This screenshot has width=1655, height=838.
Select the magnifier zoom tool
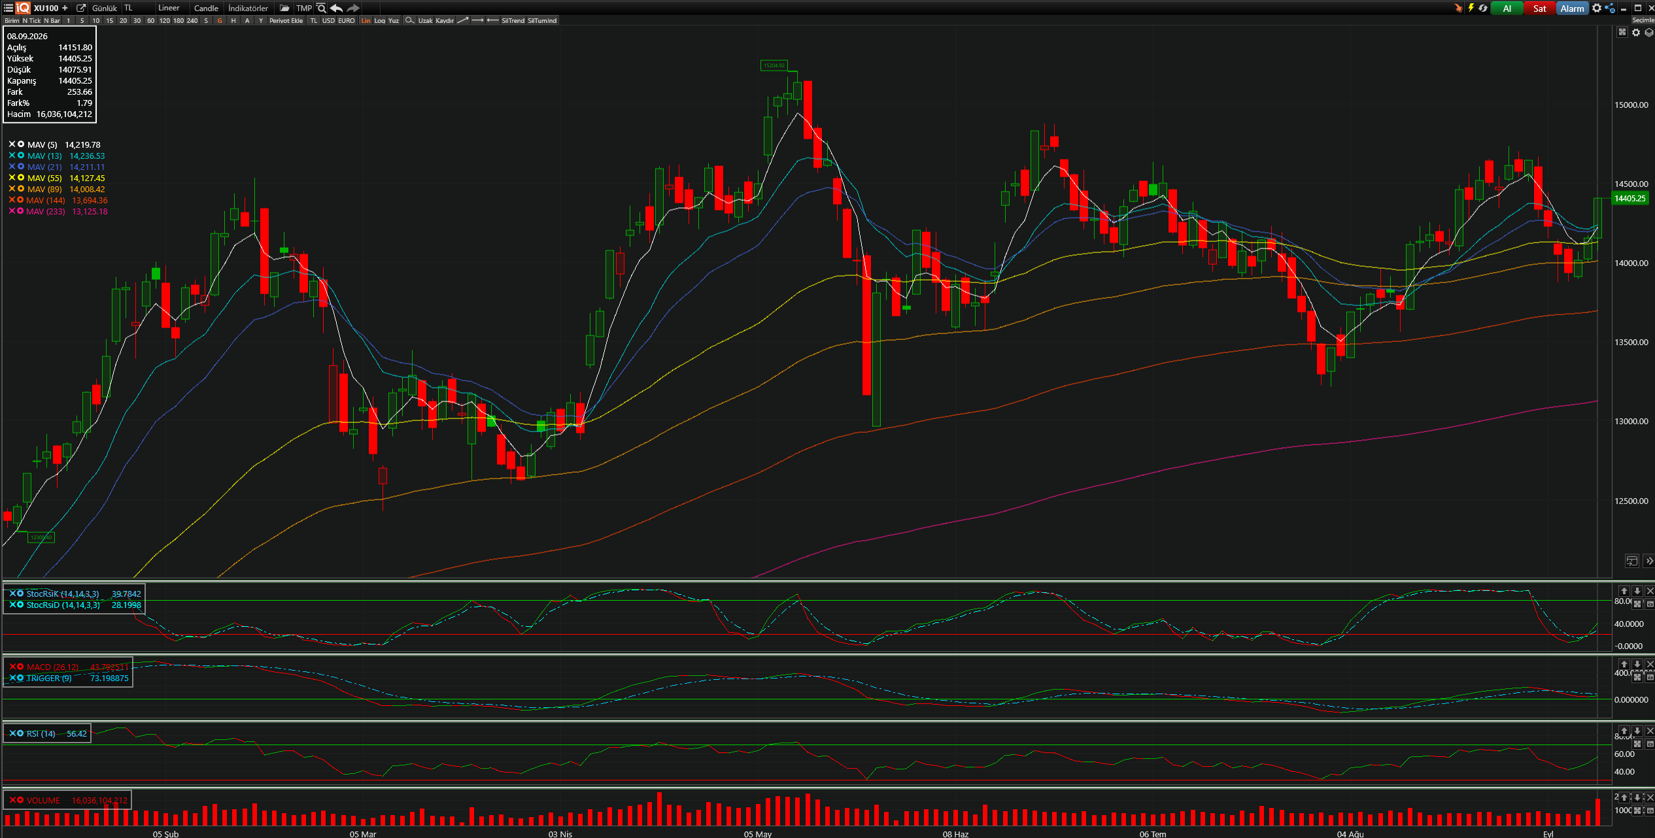pos(409,20)
